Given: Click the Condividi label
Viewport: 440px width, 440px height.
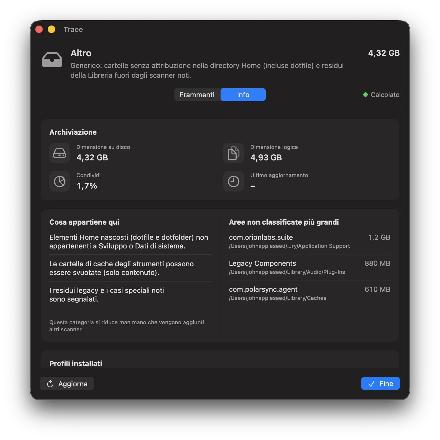Looking at the screenshot, I should (x=88, y=175).
